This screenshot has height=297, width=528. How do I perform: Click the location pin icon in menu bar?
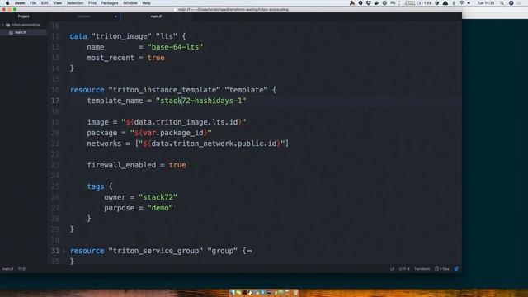click(x=361, y=3)
